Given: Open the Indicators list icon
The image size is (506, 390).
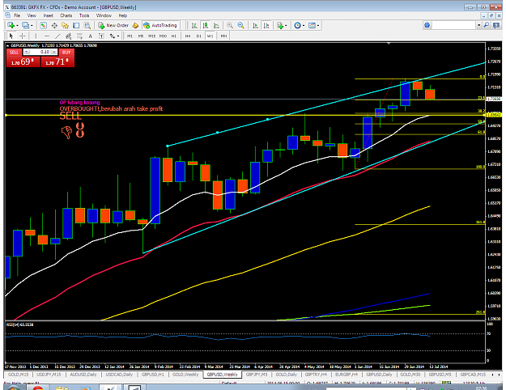Looking at the screenshot, I should click(280, 25).
